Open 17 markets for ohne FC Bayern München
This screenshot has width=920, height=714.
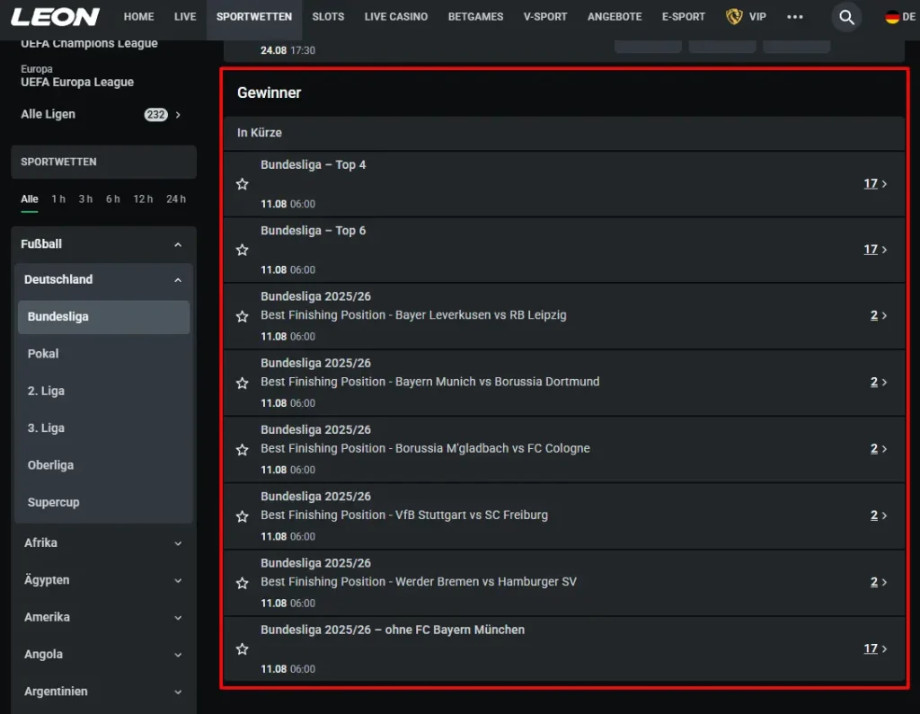click(875, 648)
